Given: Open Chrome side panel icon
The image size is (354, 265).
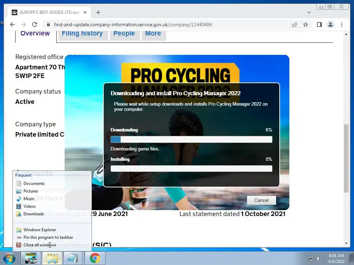Looking at the screenshot, I should point(319,24).
